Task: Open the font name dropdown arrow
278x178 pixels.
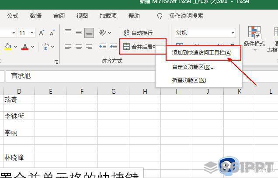Action: coord(14,33)
